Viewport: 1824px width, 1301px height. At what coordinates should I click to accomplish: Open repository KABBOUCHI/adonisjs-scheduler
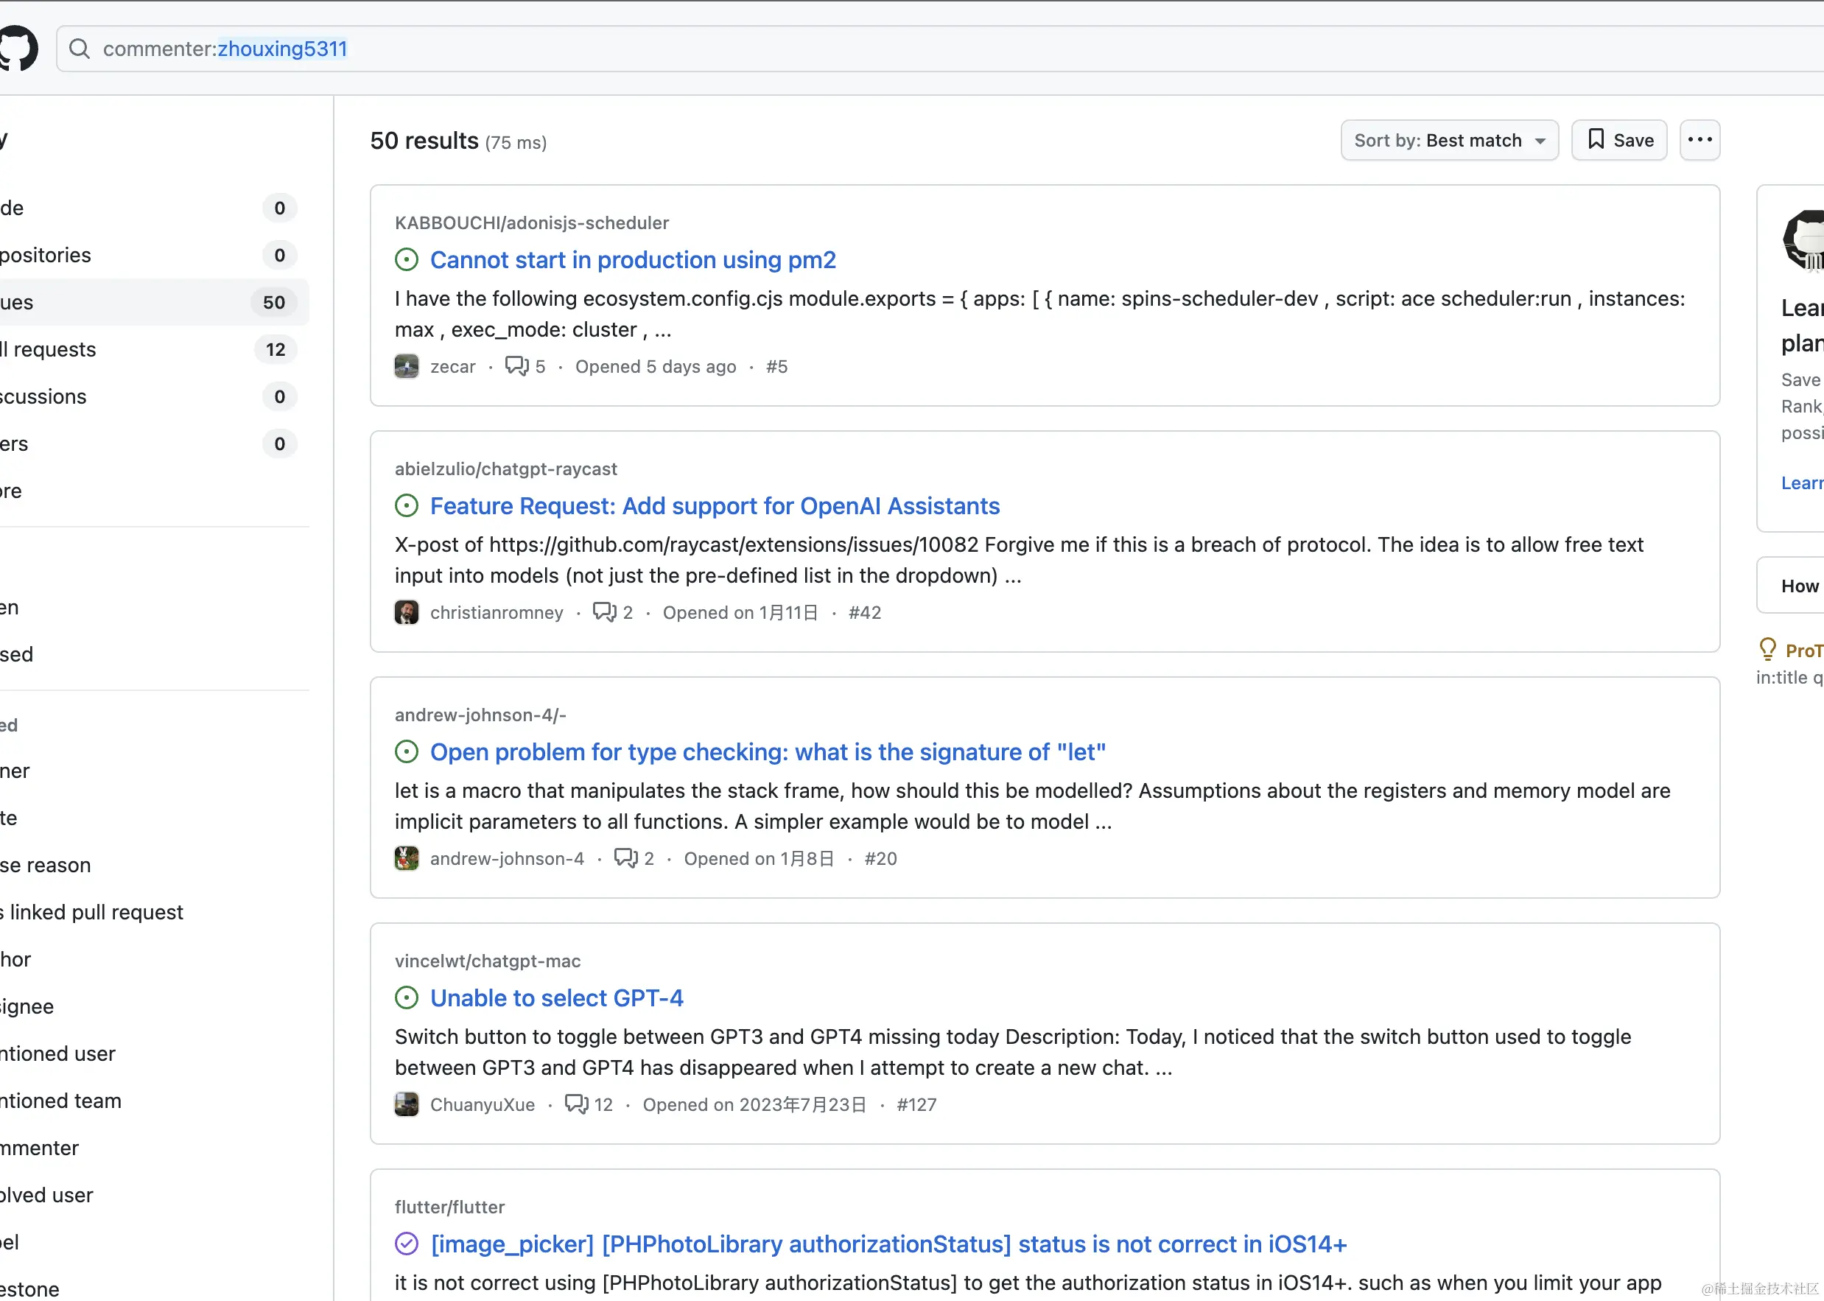pos(532,222)
